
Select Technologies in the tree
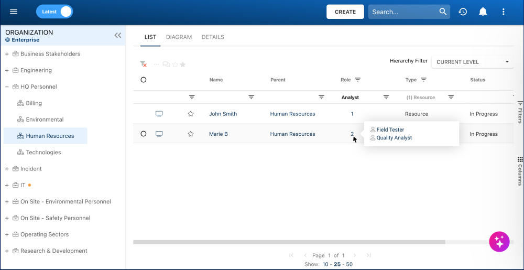[x=43, y=153]
